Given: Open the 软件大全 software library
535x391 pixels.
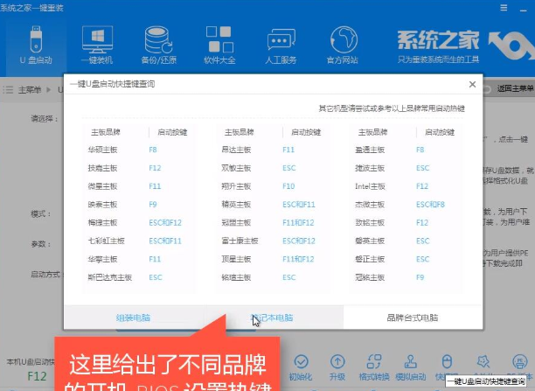Looking at the screenshot, I should pos(219,44).
